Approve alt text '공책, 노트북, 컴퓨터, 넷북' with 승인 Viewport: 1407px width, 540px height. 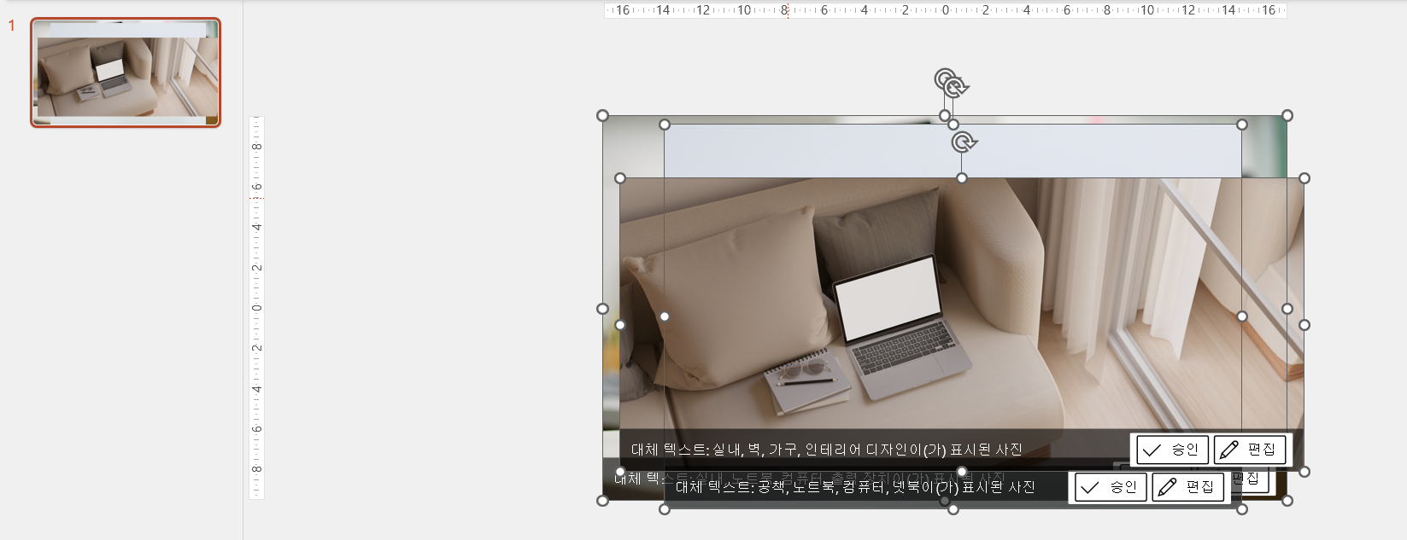pos(1111,487)
